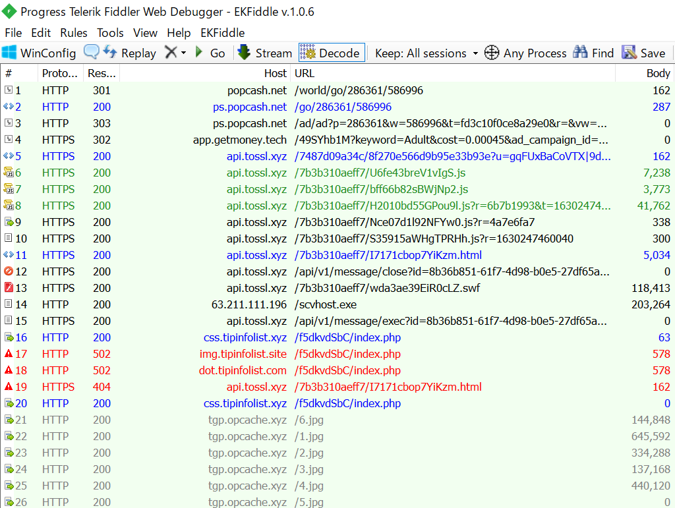The height and width of the screenshot is (508, 675).
Task: Click document icon of session 15
Action: point(8,320)
